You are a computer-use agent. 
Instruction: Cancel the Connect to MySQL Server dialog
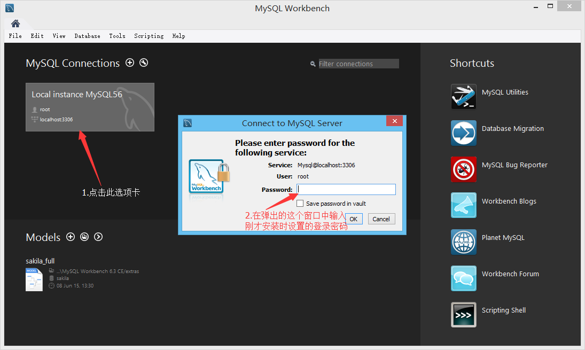[381, 219]
